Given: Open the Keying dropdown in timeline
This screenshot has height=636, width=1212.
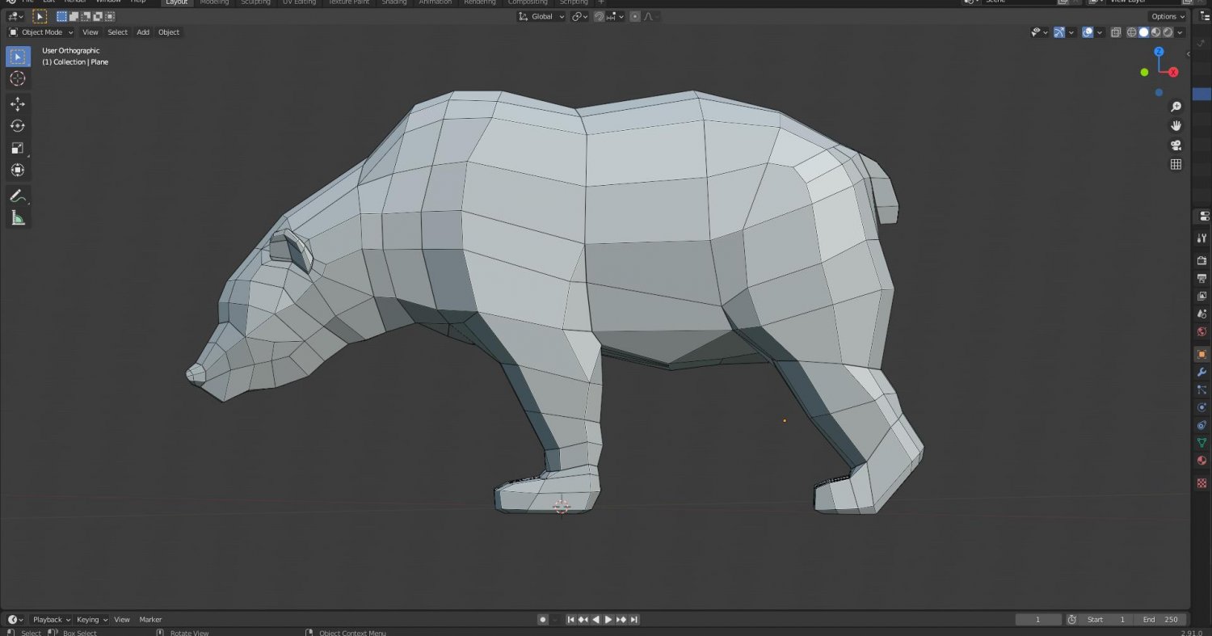Looking at the screenshot, I should click(x=91, y=620).
